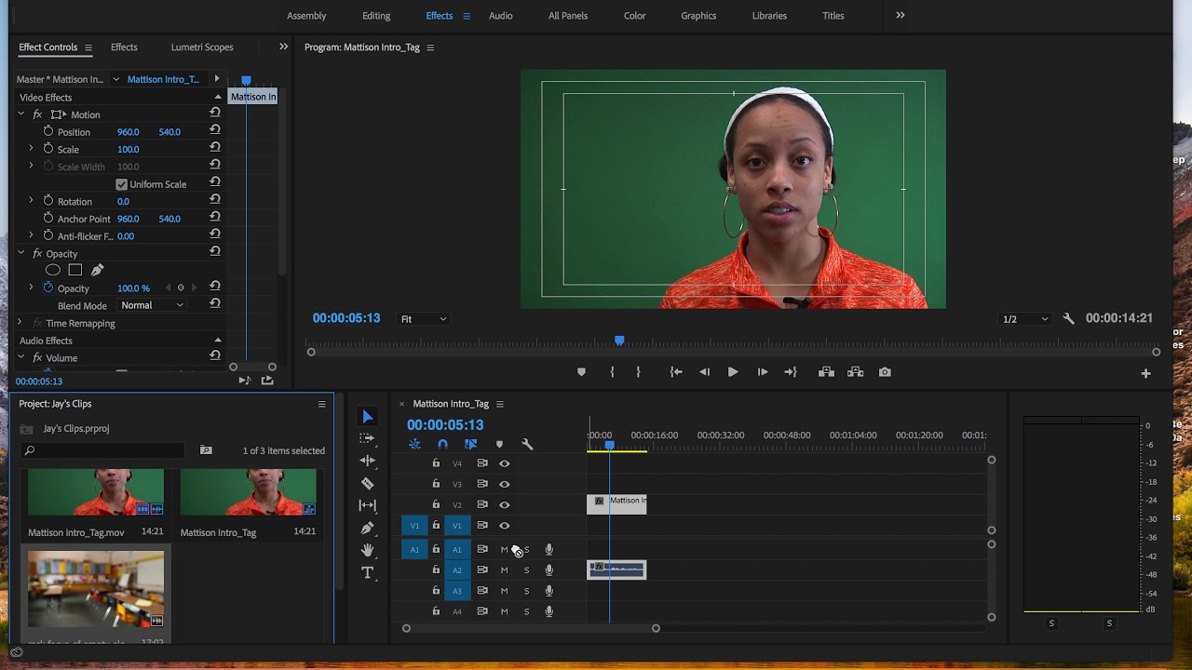The height and width of the screenshot is (670, 1192).
Task: Show hidden panel tabs beside Lumetri Scopes
Action: [x=283, y=47]
